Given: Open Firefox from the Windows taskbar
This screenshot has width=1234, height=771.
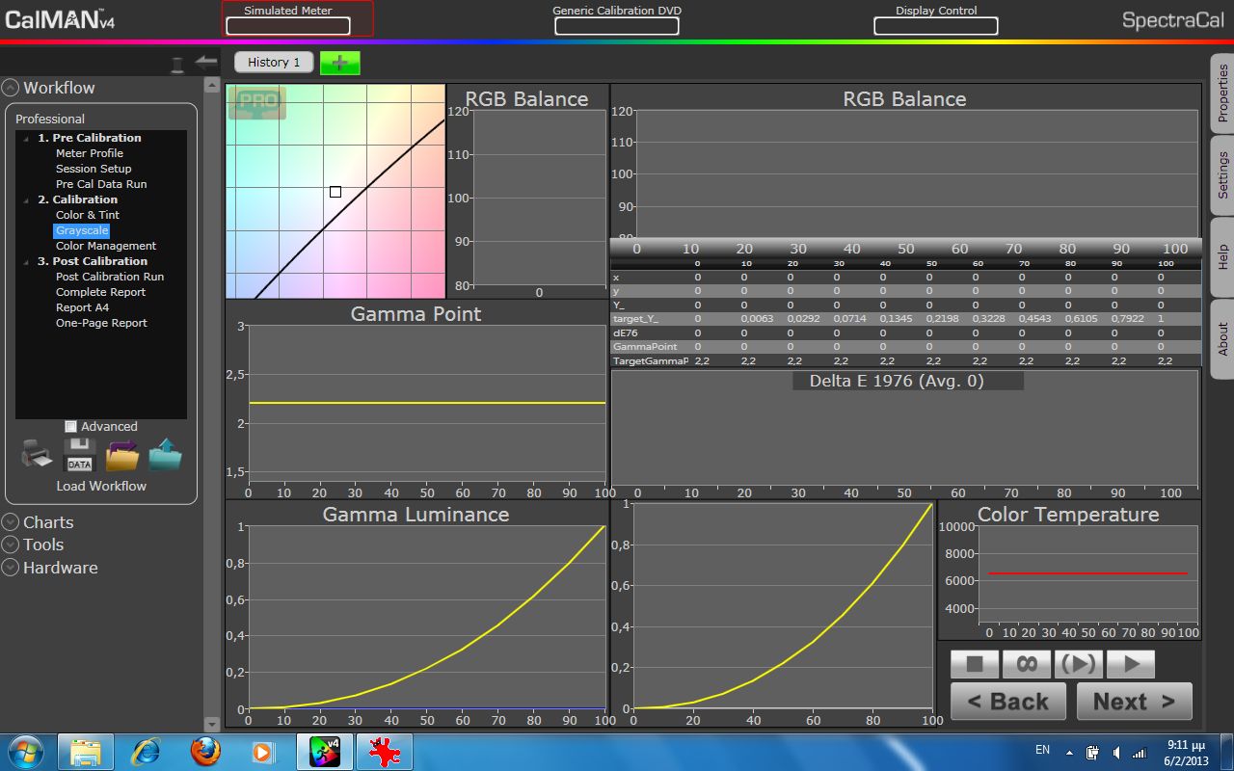Looking at the screenshot, I should click(204, 751).
